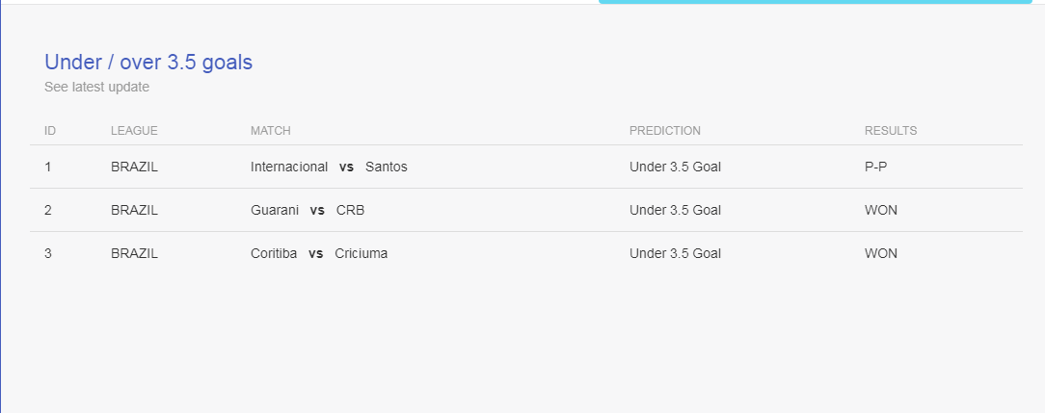The image size is (1045, 413).
Task: Select BRAZIL league in row 2
Action: coord(134,210)
